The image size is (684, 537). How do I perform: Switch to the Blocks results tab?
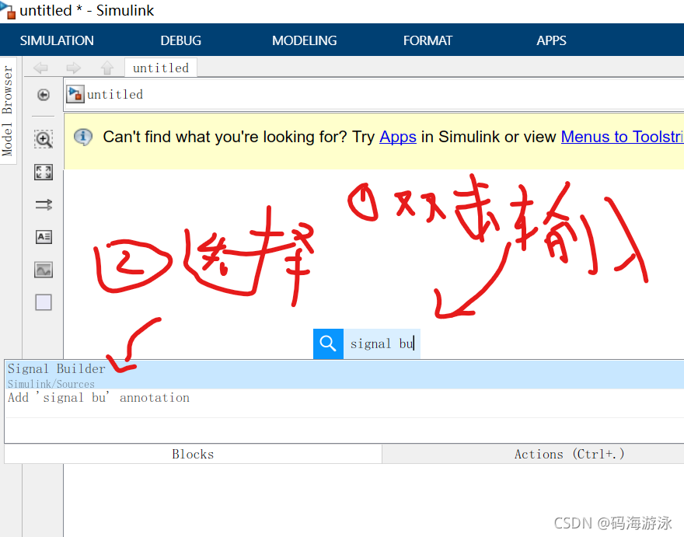coord(193,454)
